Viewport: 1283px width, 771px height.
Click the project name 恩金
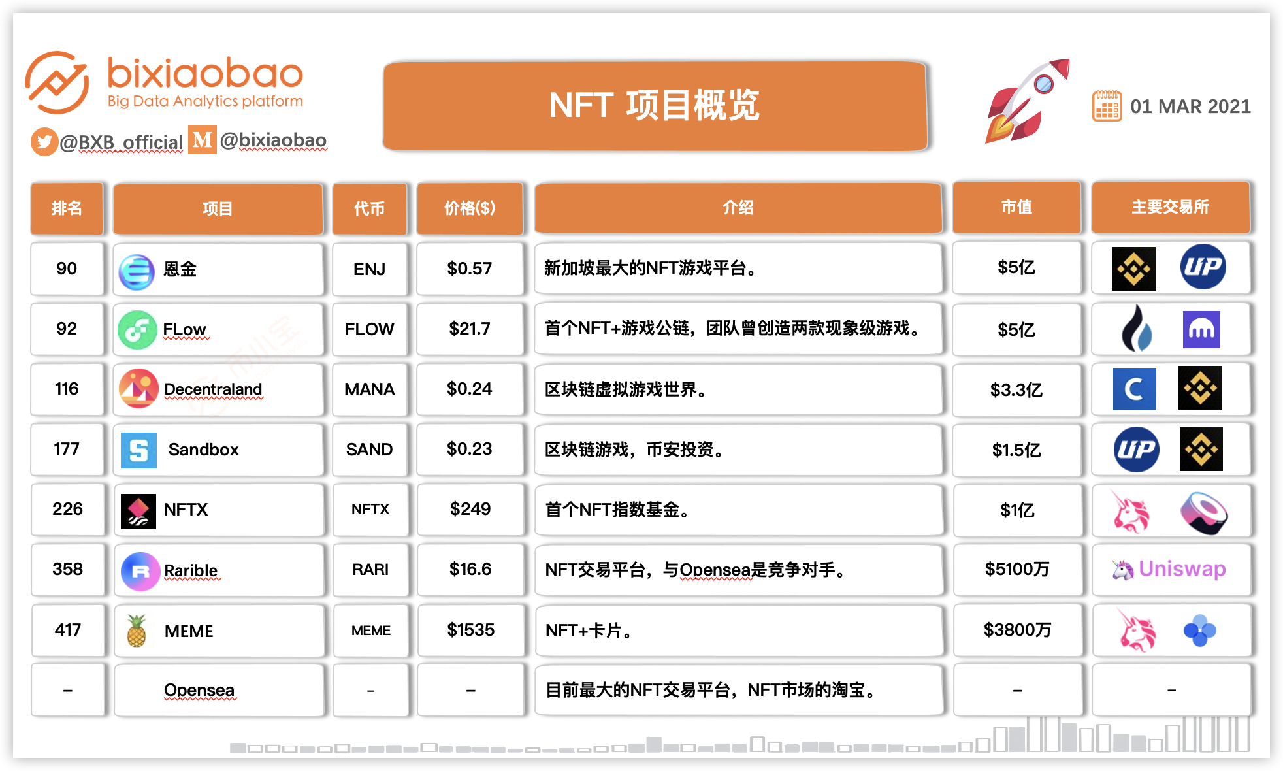click(x=180, y=269)
